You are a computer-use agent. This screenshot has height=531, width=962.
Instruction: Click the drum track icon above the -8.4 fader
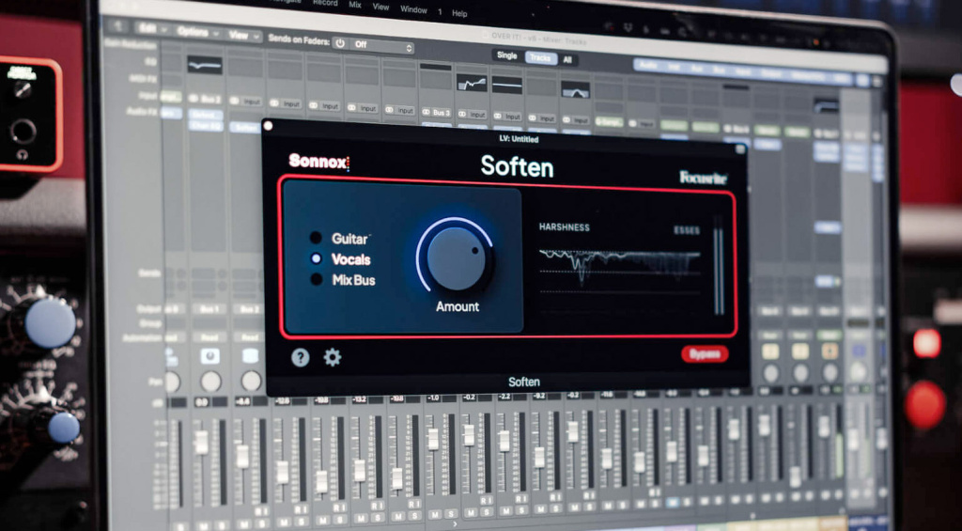250,356
